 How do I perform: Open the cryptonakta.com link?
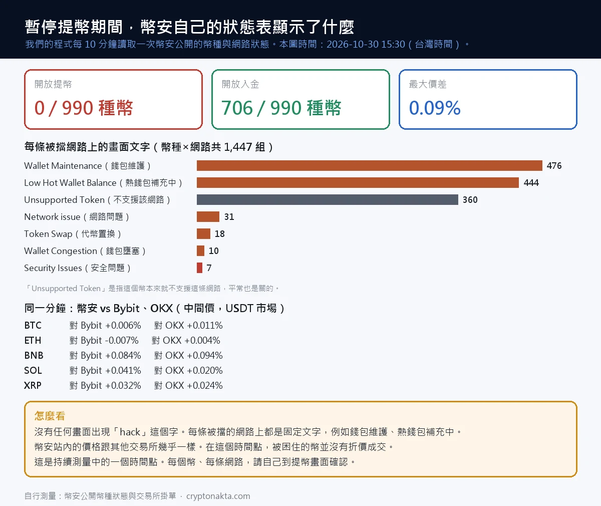click(x=218, y=496)
